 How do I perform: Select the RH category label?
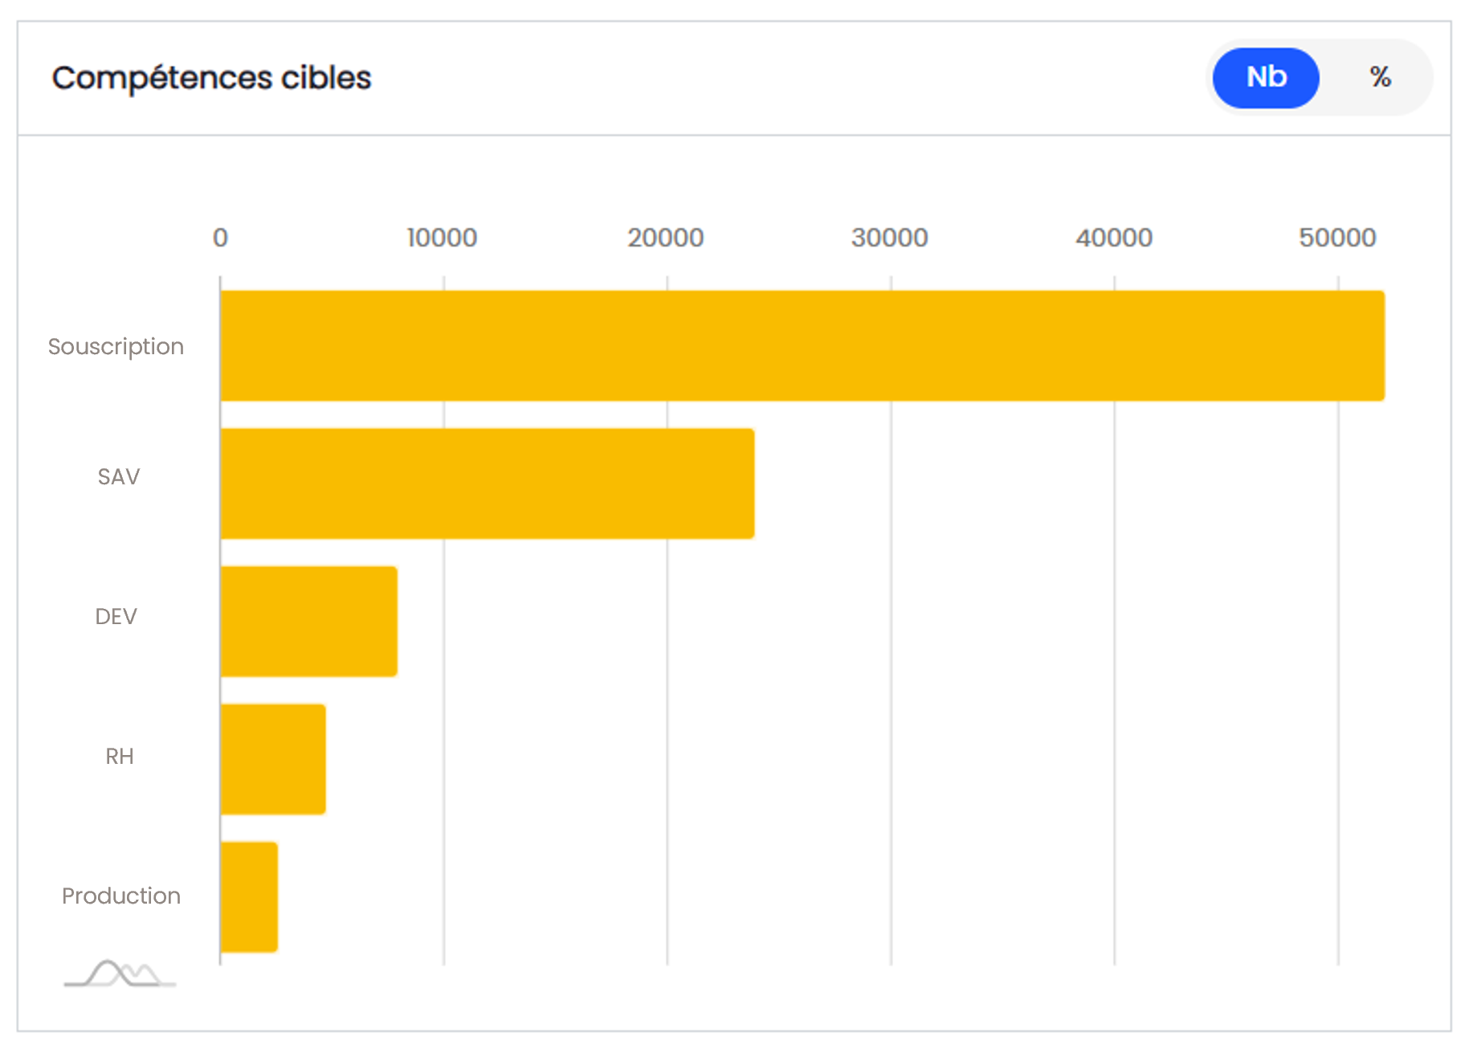point(120,756)
